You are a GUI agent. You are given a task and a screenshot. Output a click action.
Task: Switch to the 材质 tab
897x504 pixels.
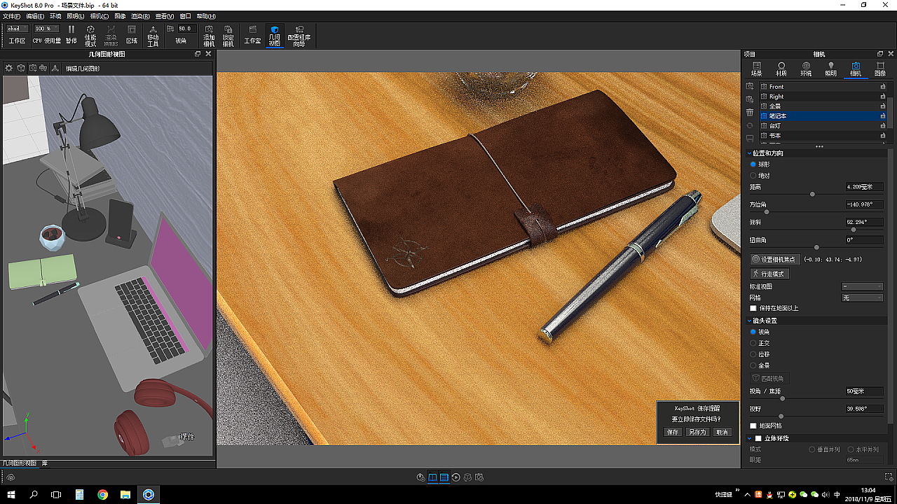781,69
